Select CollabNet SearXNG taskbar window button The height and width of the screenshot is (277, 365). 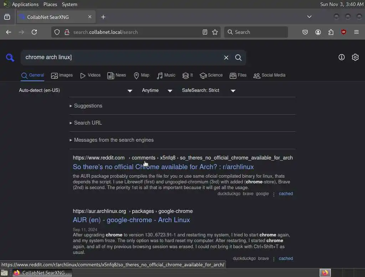[x=42, y=273]
